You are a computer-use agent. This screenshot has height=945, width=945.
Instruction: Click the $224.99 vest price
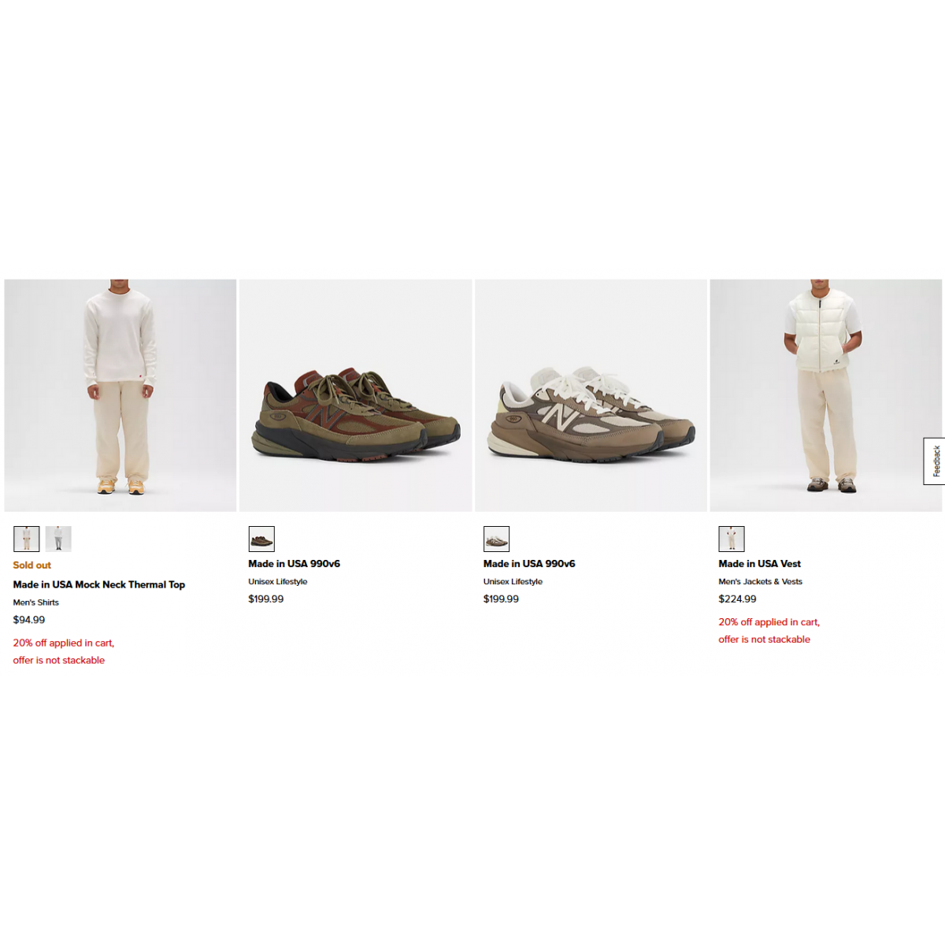point(738,599)
